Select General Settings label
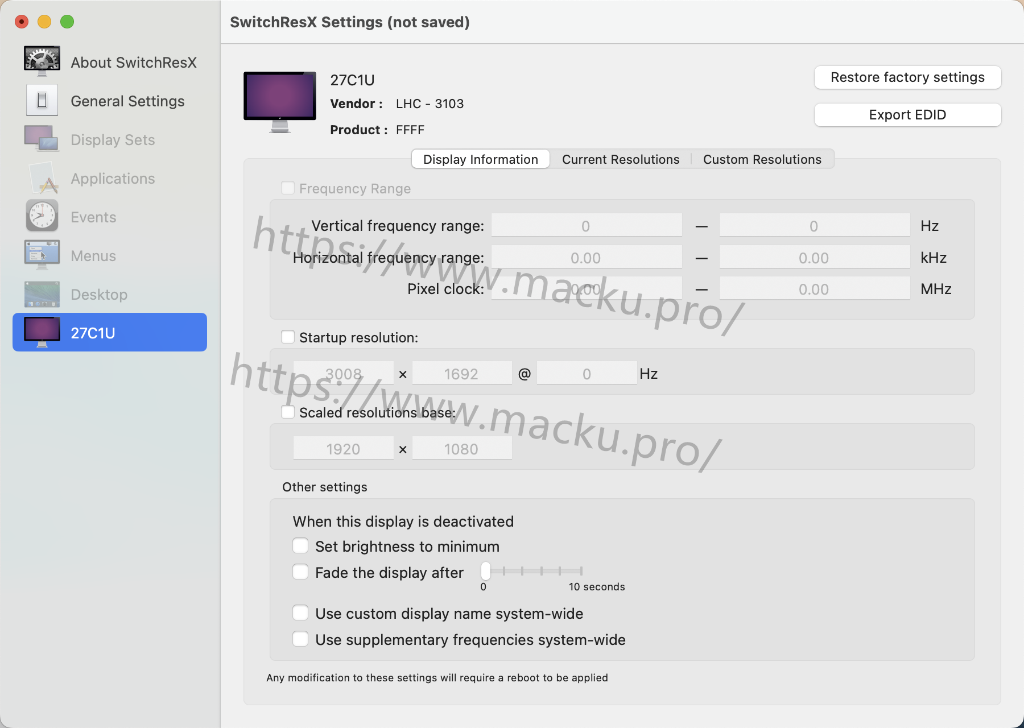Image resolution: width=1024 pixels, height=728 pixels. (127, 101)
